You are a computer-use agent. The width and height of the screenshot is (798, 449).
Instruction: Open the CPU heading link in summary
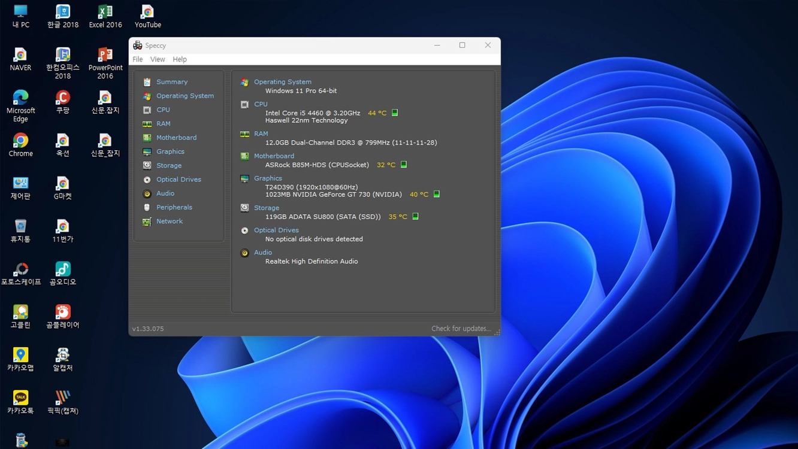[261, 104]
